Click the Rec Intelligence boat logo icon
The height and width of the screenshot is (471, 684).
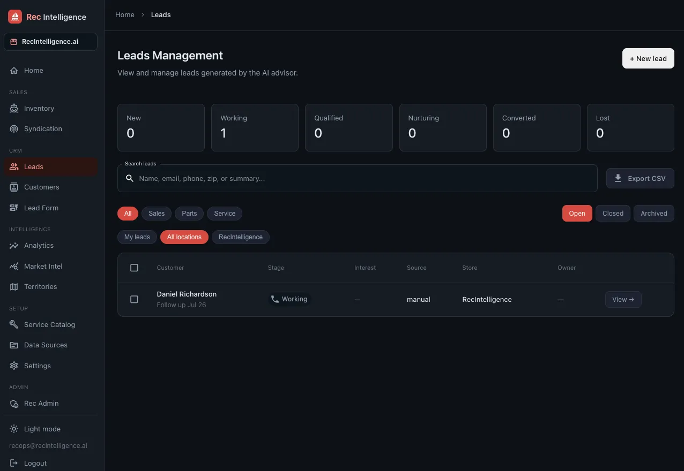(15, 17)
